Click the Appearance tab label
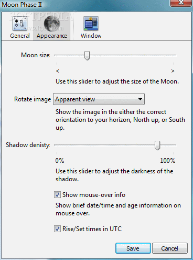Viewport: 193px width, 260px height. pos(52,36)
